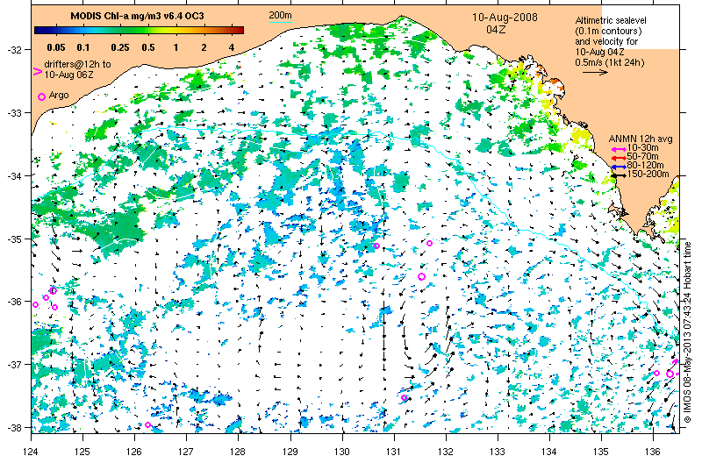The image size is (702, 456).
Task: Click the '50-70m' depth label
Action: tap(642, 157)
